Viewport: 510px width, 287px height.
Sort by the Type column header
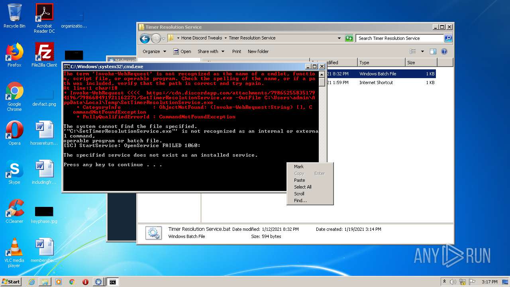coord(381,63)
